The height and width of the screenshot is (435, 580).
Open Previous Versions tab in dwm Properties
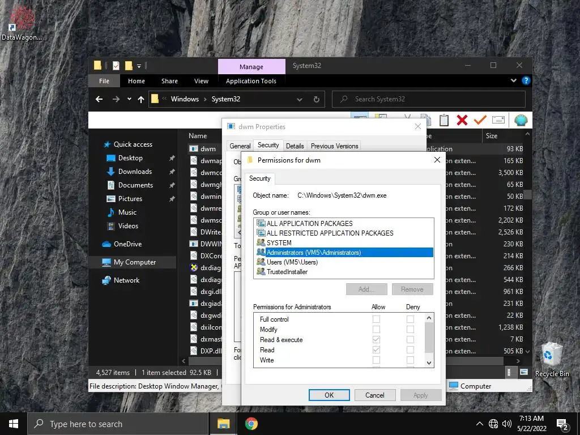tap(334, 146)
